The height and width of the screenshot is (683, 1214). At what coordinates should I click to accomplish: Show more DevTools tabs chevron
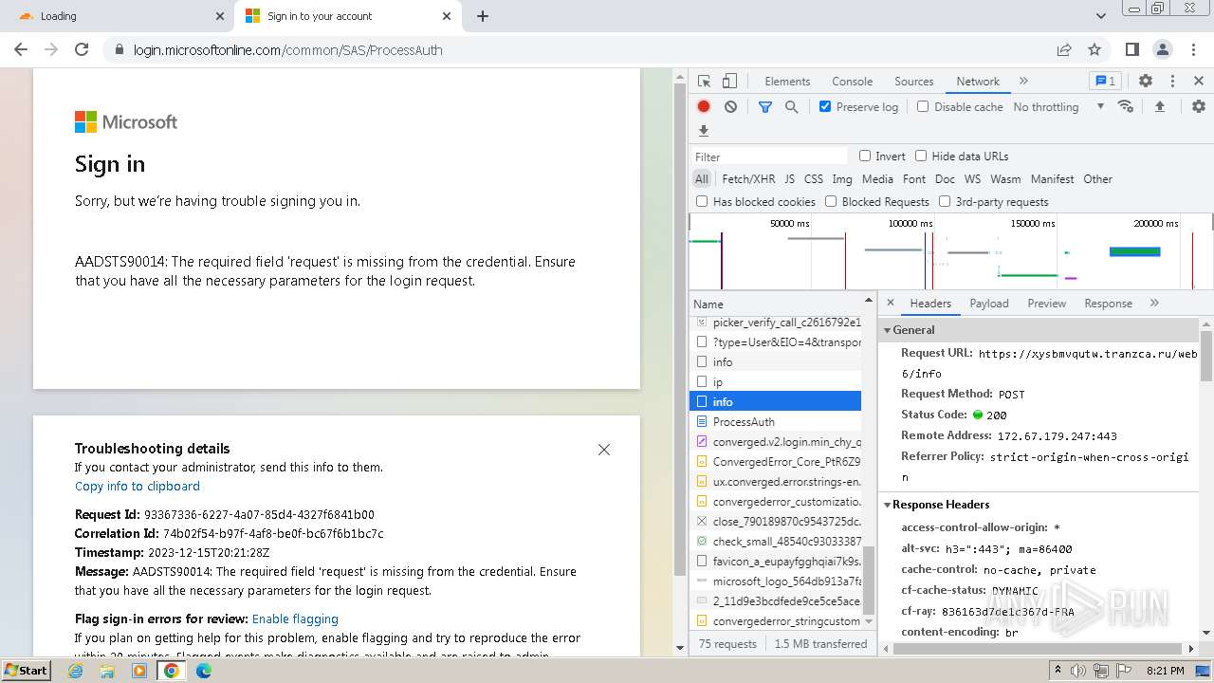pos(1023,82)
